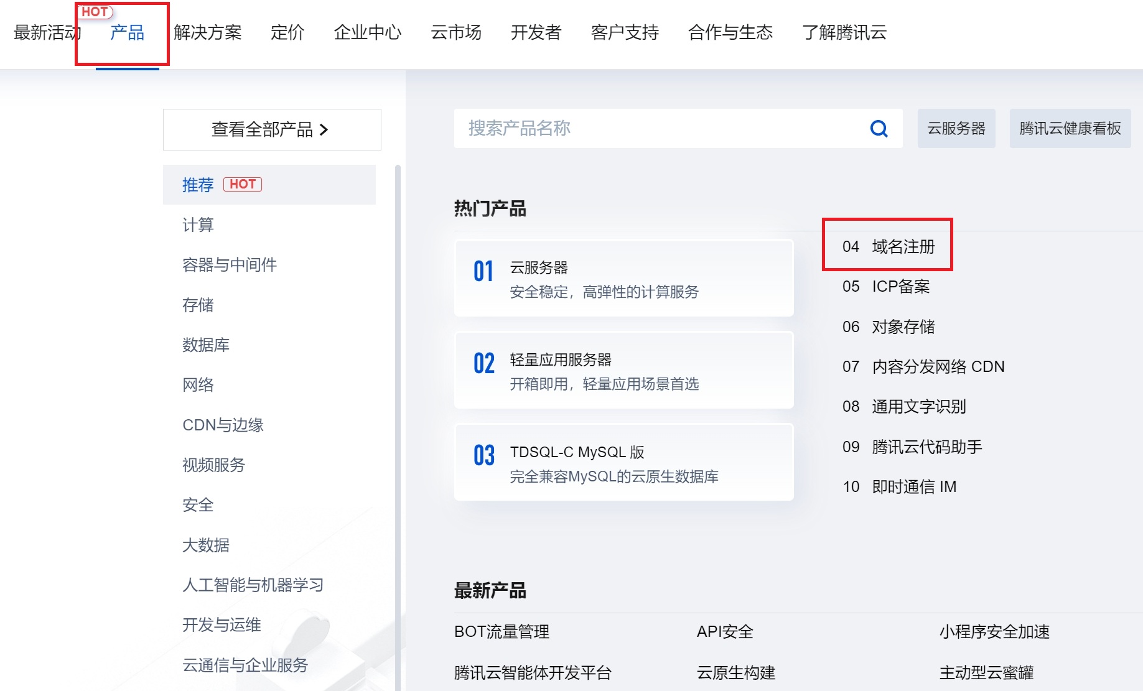The width and height of the screenshot is (1143, 691).
Task: Select the 数据库 category
Action: tap(206, 345)
